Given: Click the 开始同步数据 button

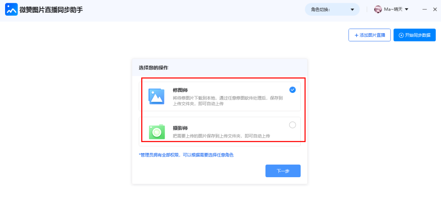Looking at the screenshot, I should coord(414,35).
